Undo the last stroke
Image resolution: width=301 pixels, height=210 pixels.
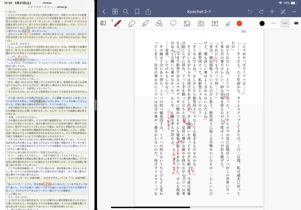click(x=250, y=12)
